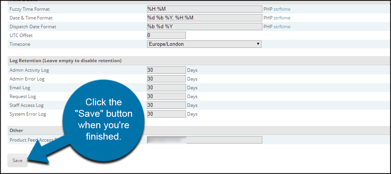Image resolution: width=391 pixels, height=174 pixels.
Task: Select the Dispatch Date Format label
Action: pos(33,27)
